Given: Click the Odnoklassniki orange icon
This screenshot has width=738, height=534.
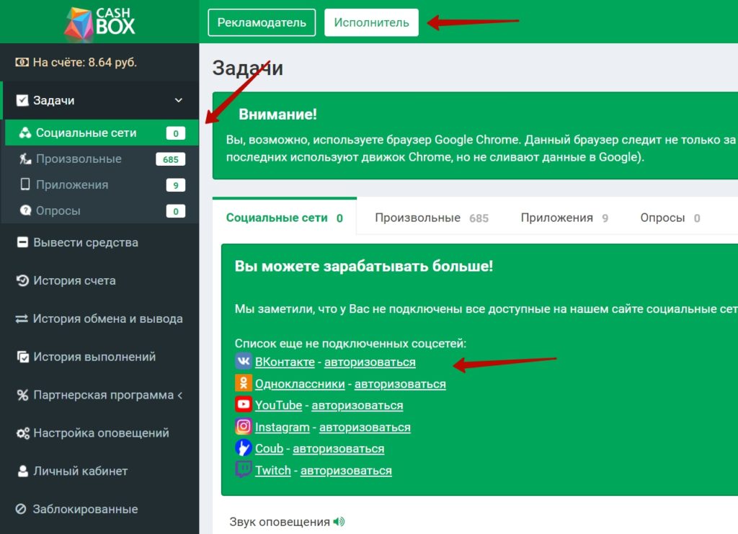Looking at the screenshot, I should click(244, 383).
